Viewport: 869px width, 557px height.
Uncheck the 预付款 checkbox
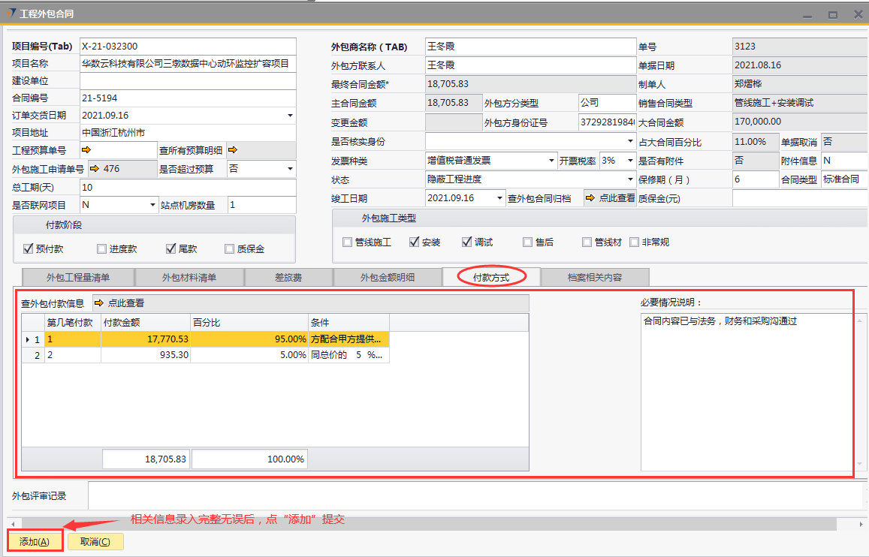coord(29,249)
